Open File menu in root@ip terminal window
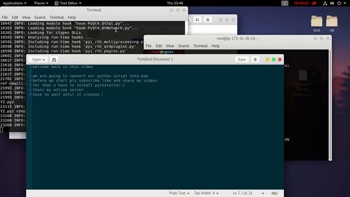 [148, 46]
